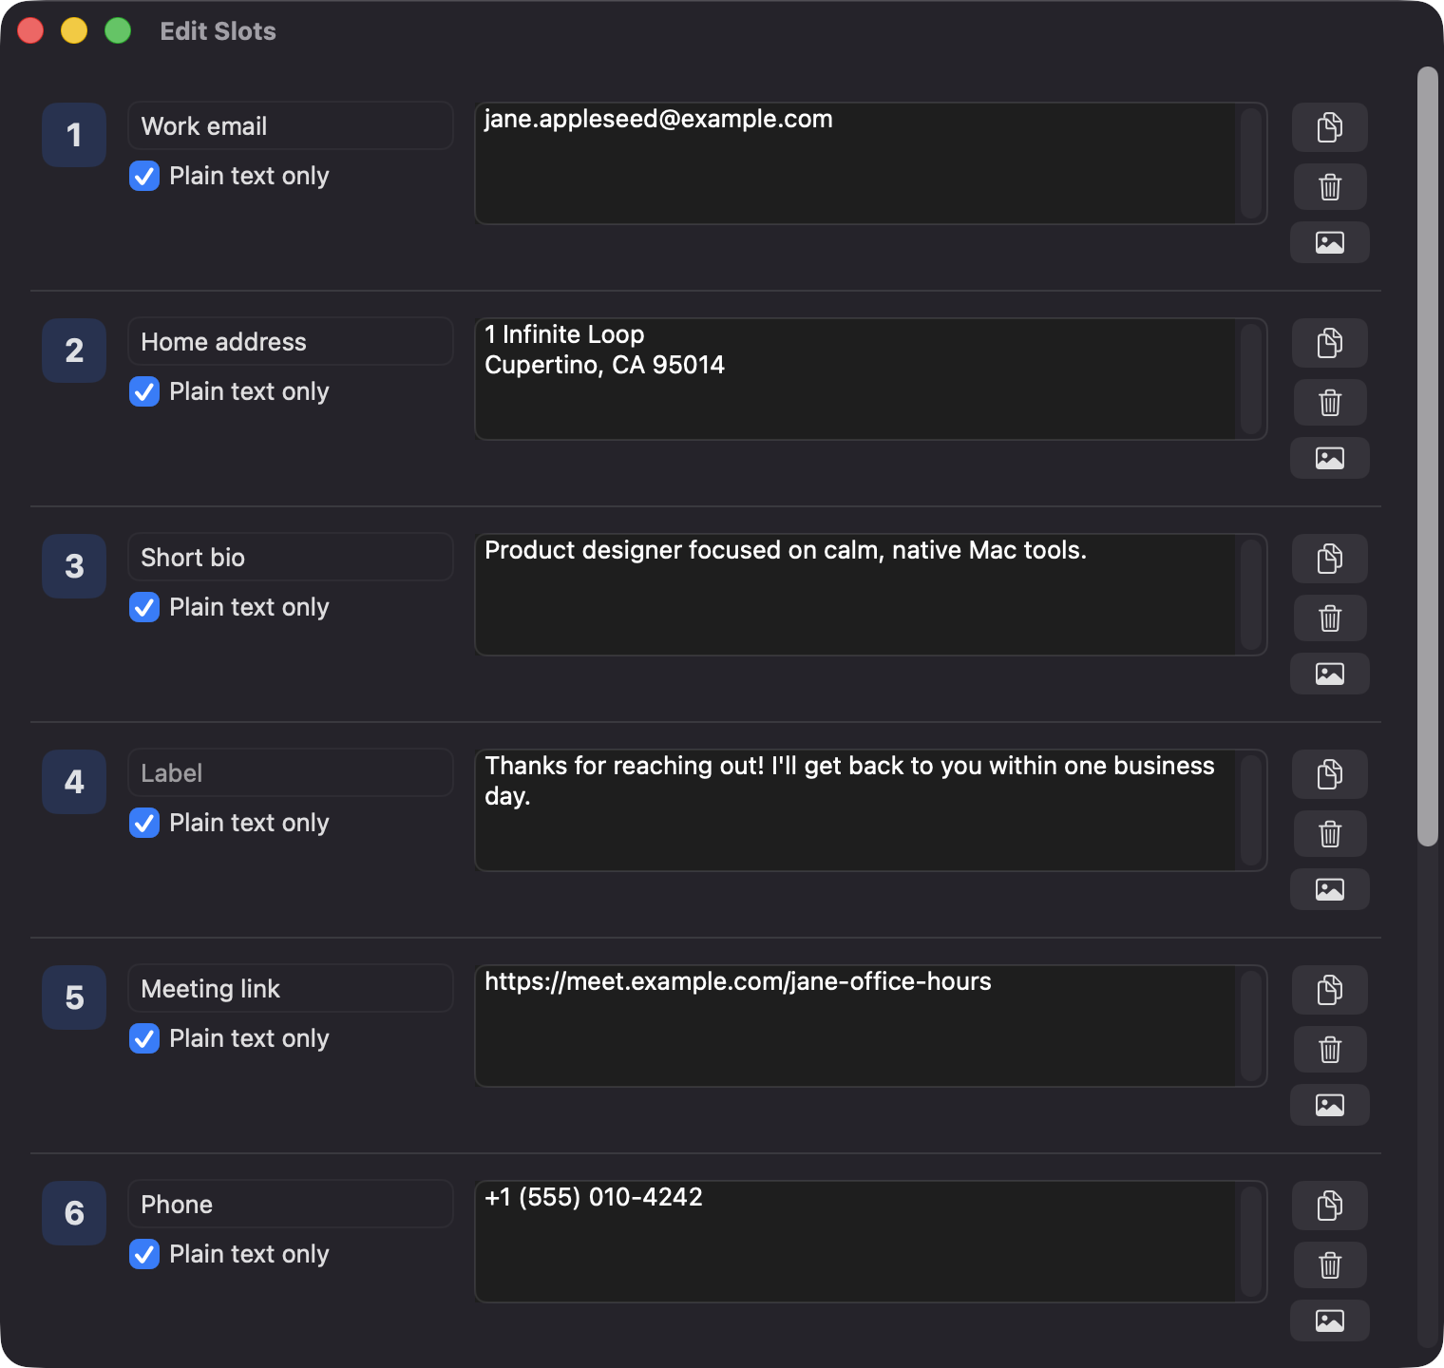
Task: Uncheck Plain text only for Work email
Action: point(144,176)
